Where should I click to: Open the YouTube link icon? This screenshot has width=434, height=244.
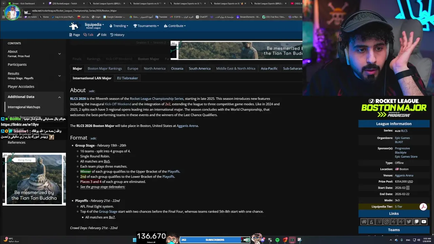(x=424, y=222)
